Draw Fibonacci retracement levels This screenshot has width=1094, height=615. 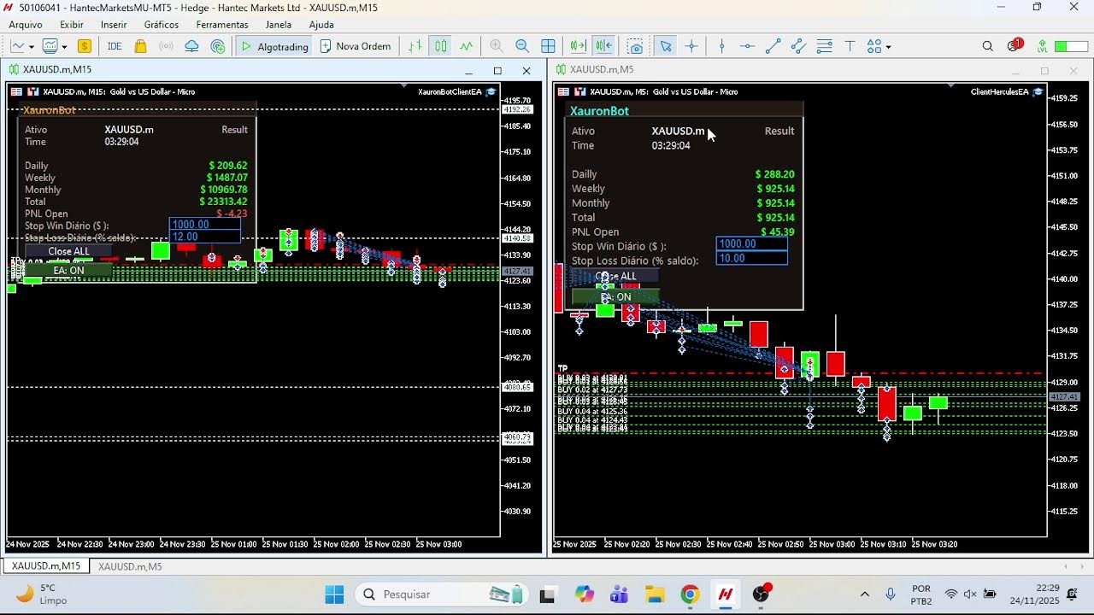pos(825,46)
